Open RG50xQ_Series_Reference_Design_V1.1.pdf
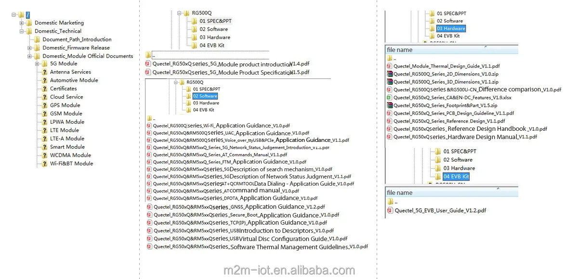 coord(449,121)
